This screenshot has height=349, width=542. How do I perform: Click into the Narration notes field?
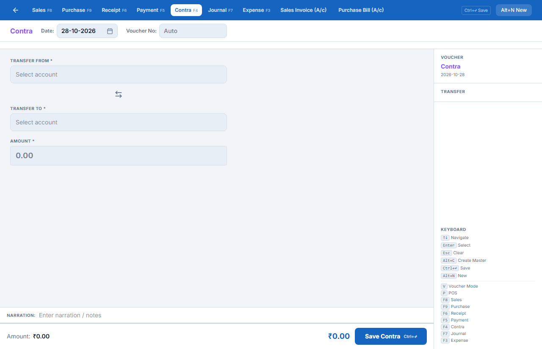233,315
